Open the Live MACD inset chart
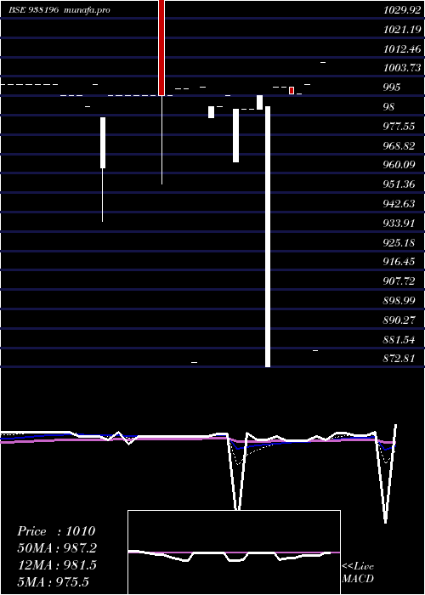 tap(234, 552)
